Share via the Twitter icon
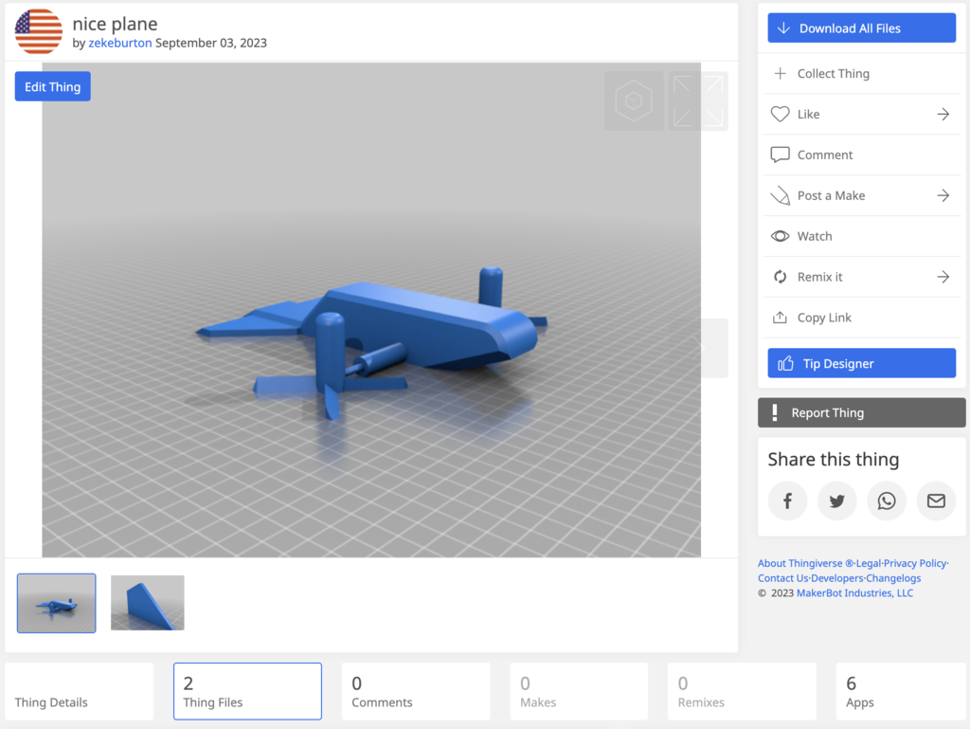Screen dimensions: 970x729 (836, 501)
